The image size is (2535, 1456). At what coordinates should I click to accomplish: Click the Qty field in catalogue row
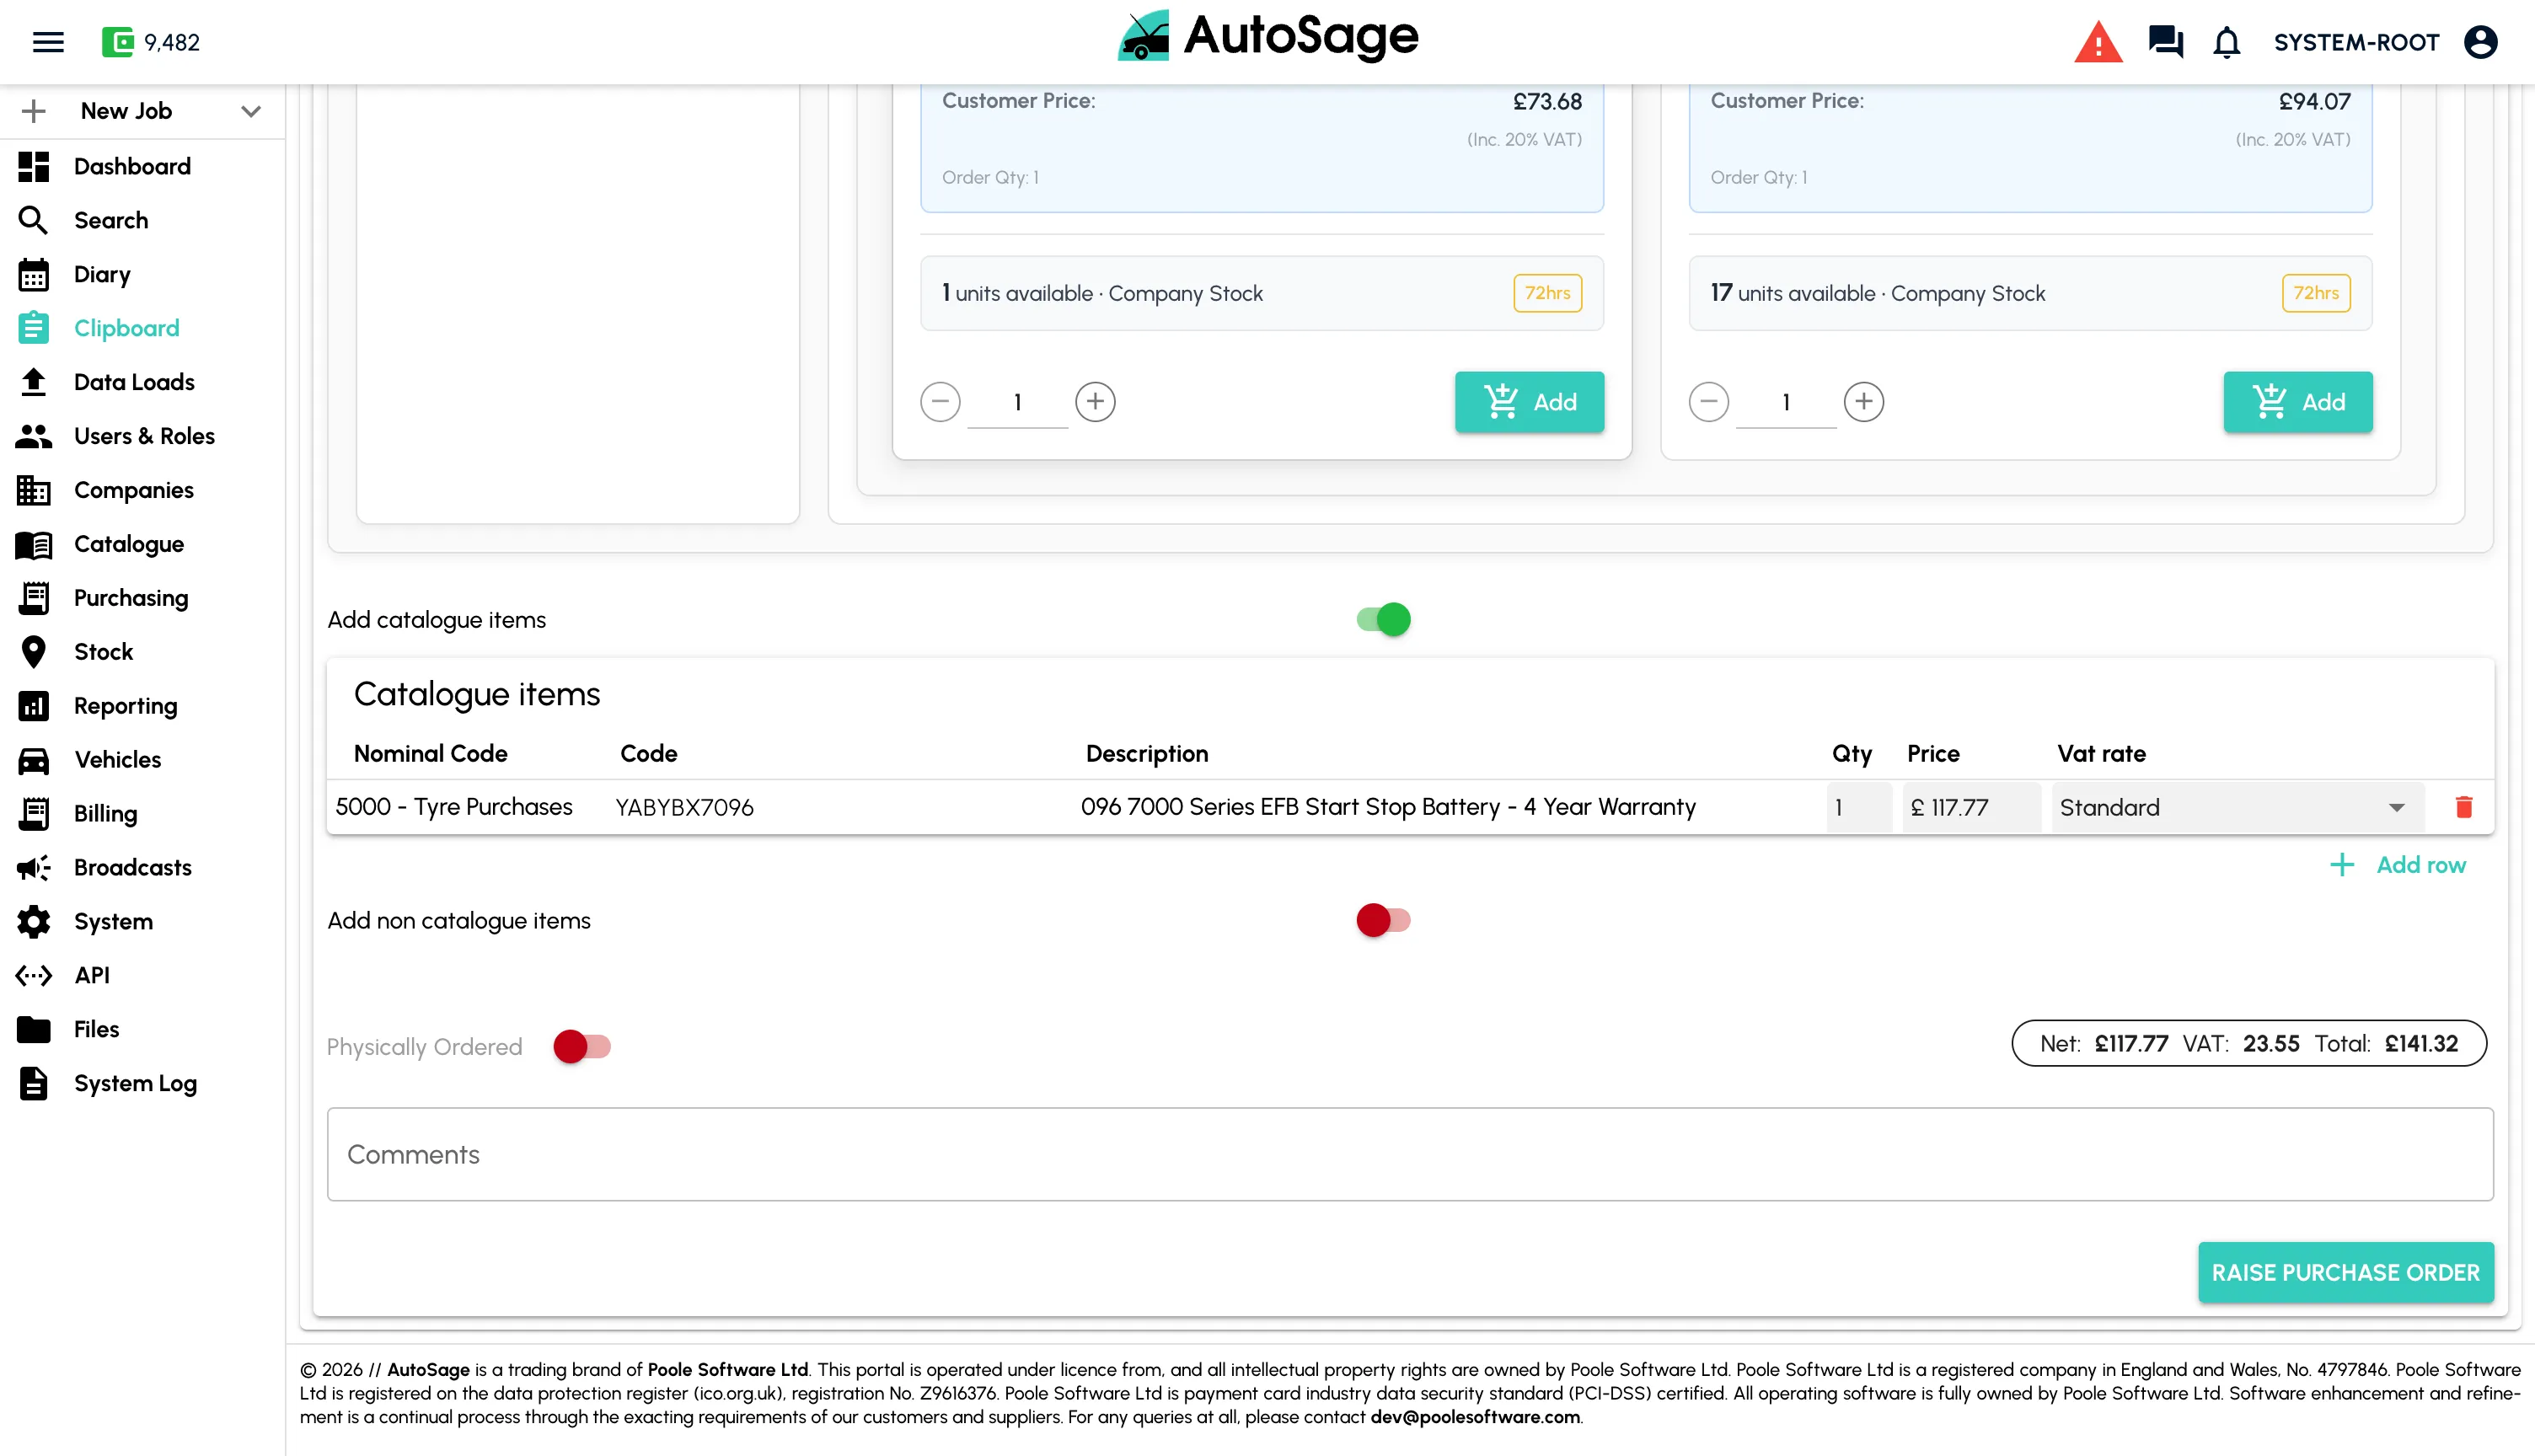1859,807
